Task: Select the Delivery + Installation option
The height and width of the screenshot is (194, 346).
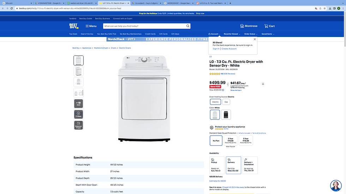Action: tap(250, 165)
